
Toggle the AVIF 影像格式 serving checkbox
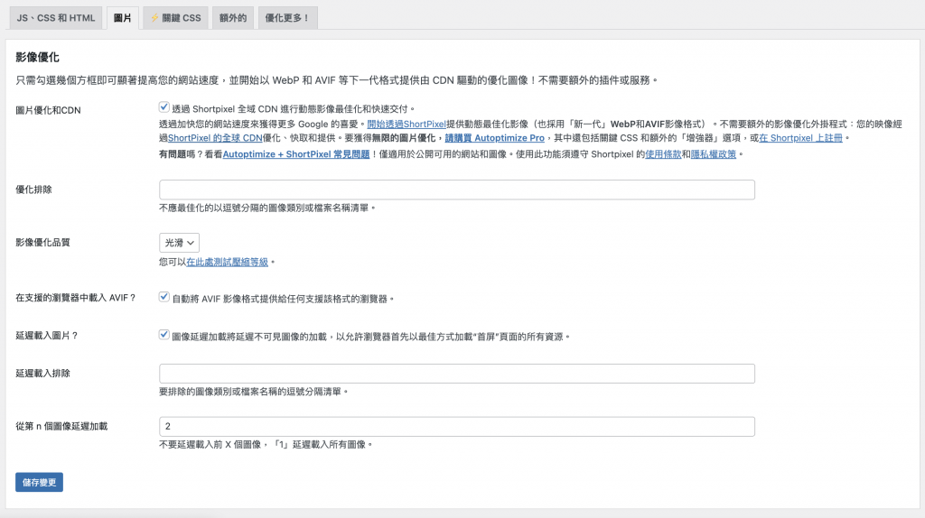click(164, 297)
